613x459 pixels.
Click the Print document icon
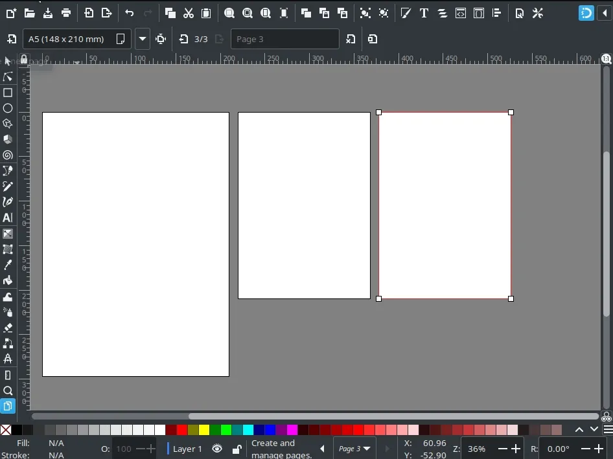coord(66,13)
